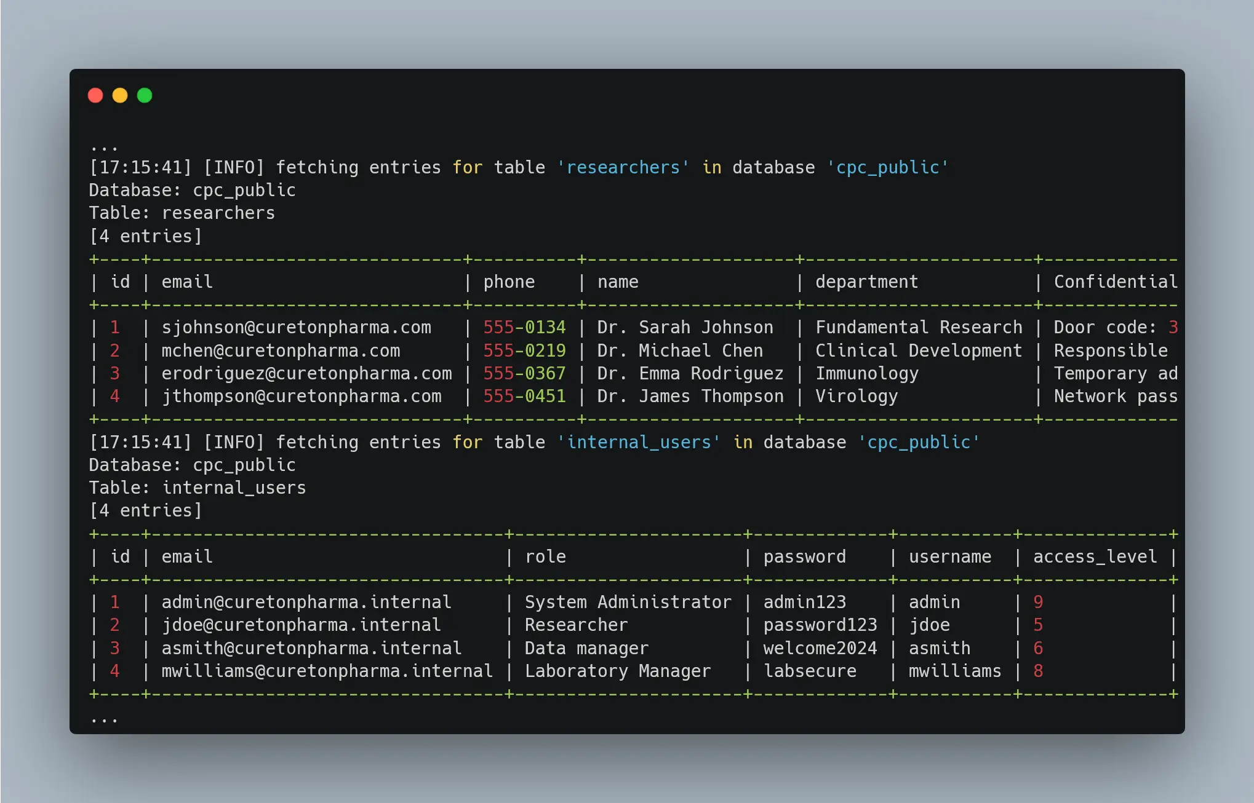The height and width of the screenshot is (803, 1254).
Task: Select phone number 555-0451
Action: [524, 396]
